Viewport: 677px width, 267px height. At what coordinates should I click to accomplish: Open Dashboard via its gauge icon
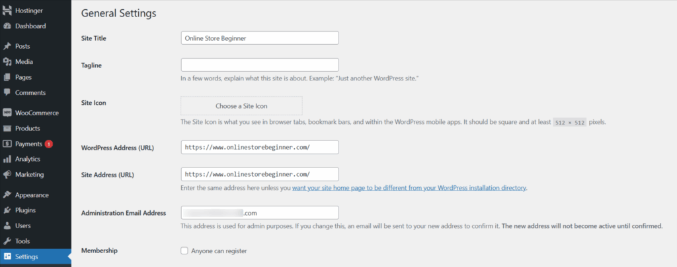coord(7,26)
